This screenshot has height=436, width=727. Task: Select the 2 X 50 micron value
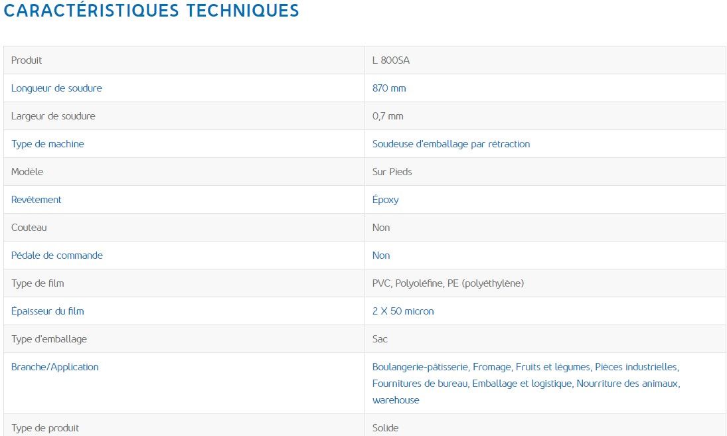click(x=403, y=311)
